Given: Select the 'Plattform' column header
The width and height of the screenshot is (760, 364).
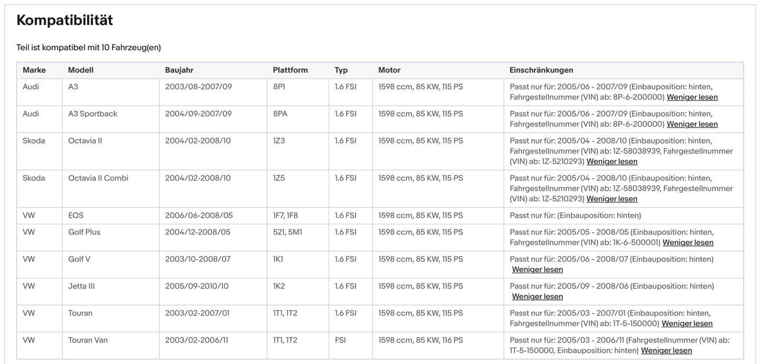Looking at the screenshot, I should coord(290,70).
